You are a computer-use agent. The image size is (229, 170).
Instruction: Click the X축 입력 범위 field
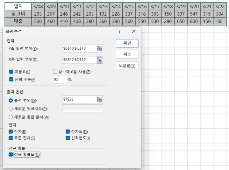point(79,60)
